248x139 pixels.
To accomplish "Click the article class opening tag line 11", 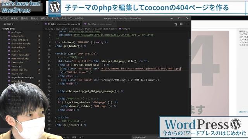I will [x=76, y=54].
